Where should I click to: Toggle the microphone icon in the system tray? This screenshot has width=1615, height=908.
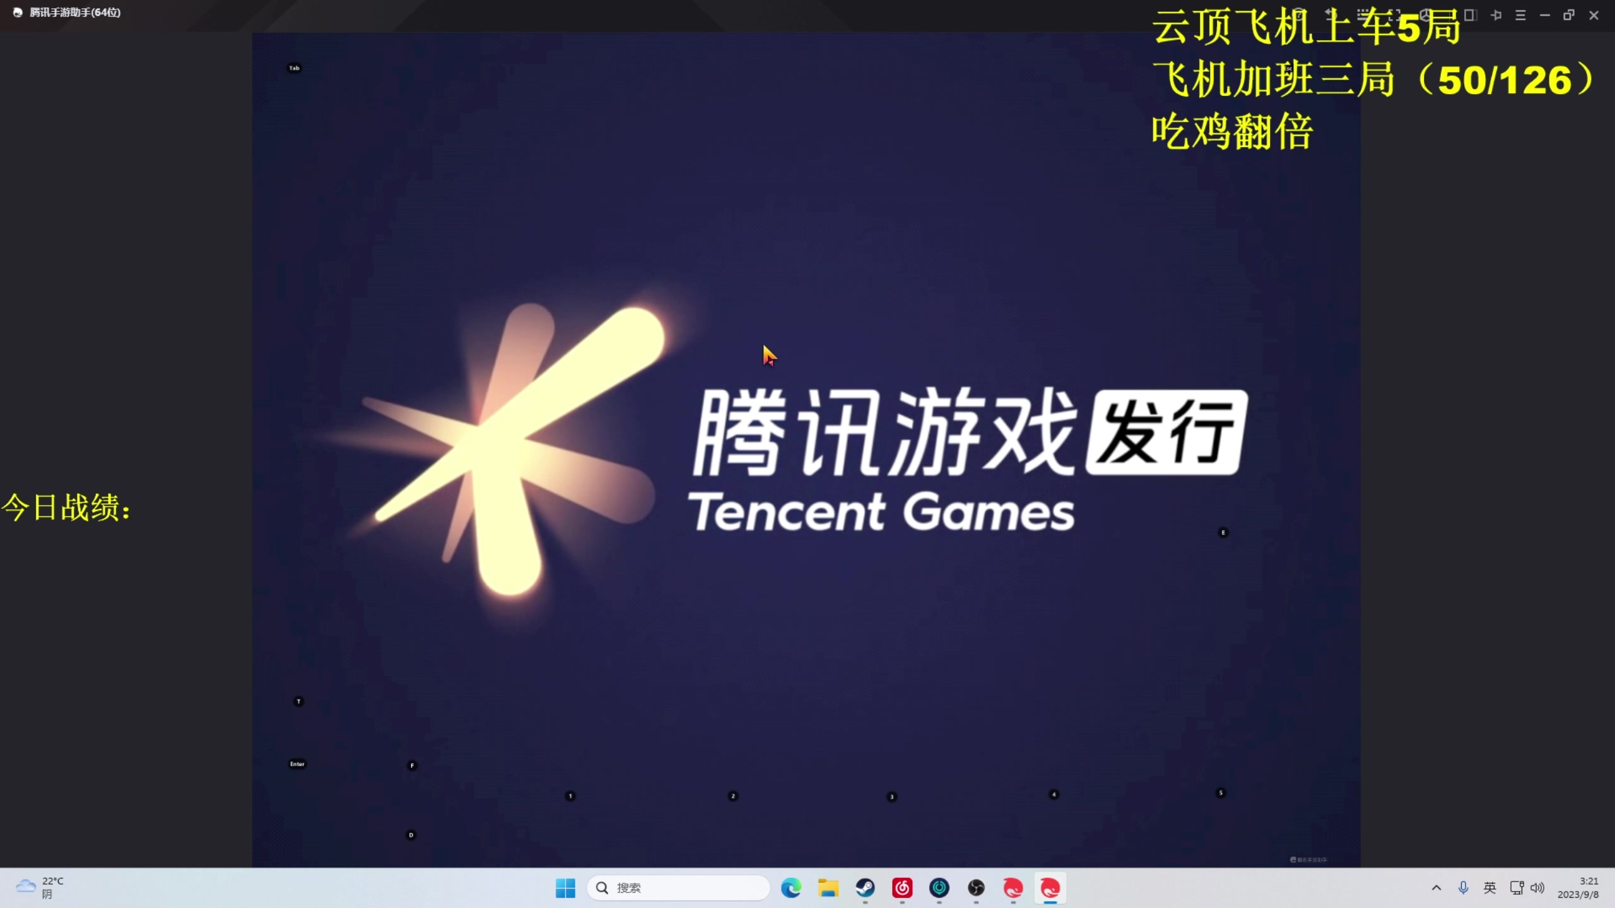pos(1464,887)
